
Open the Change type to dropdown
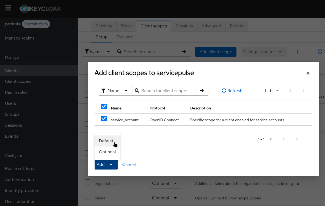point(264,52)
